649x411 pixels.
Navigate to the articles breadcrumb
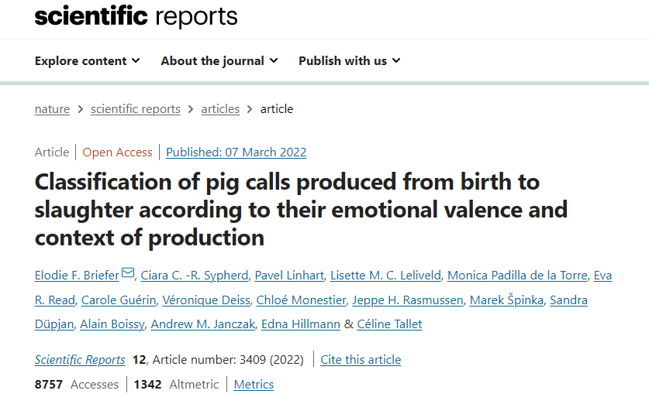(220, 109)
